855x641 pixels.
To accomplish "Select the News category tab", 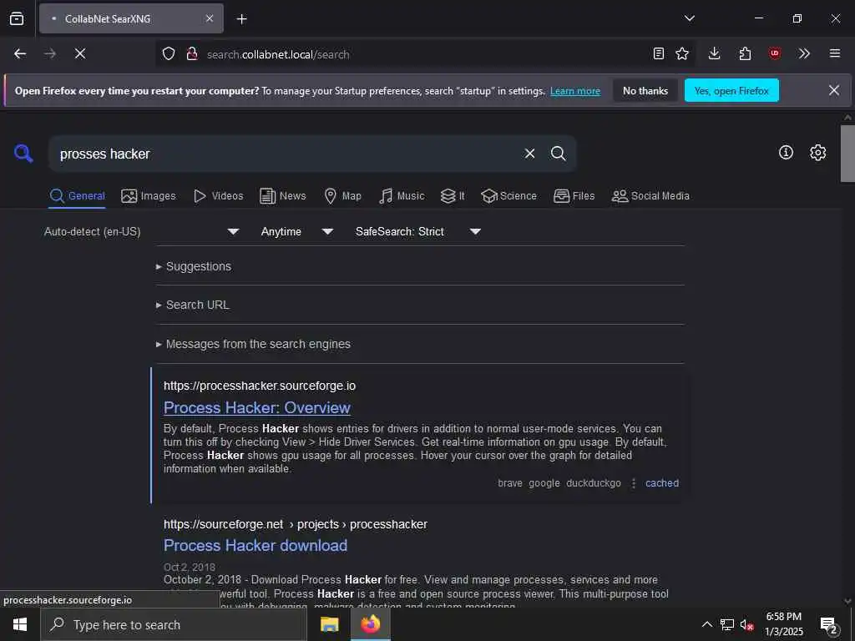I will click(x=282, y=196).
